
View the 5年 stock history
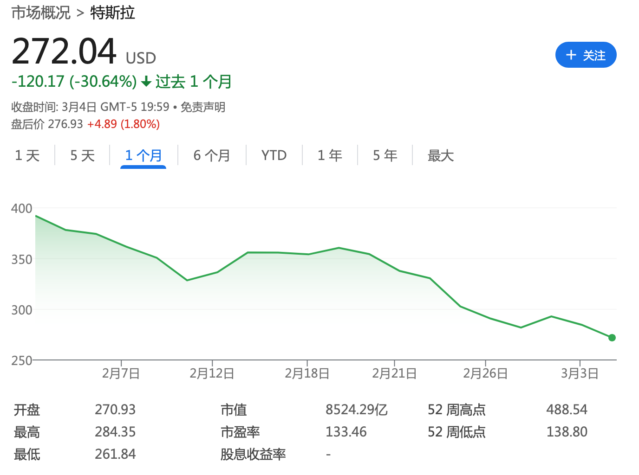click(x=385, y=155)
